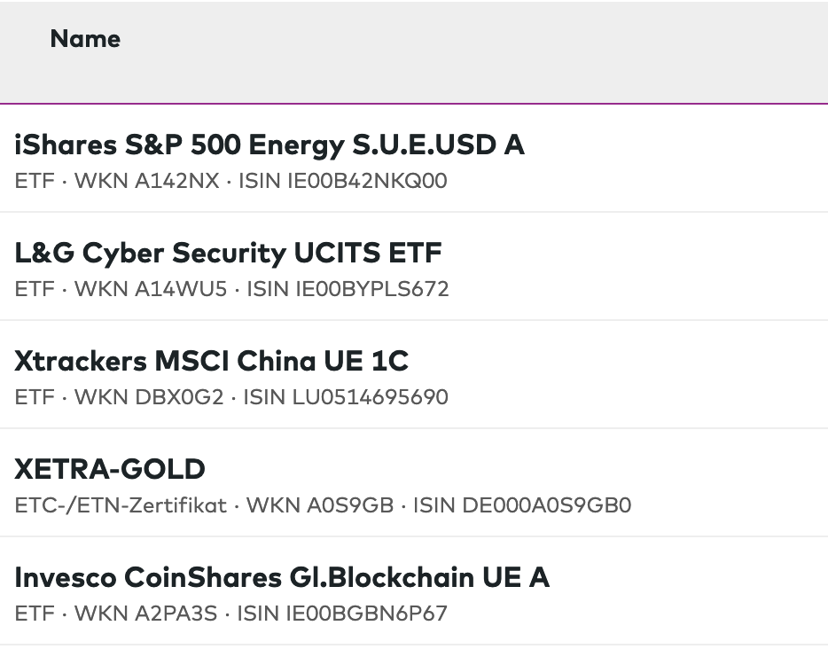Click WKN A142NX text
Screen dimensions: 828x649
(146, 181)
